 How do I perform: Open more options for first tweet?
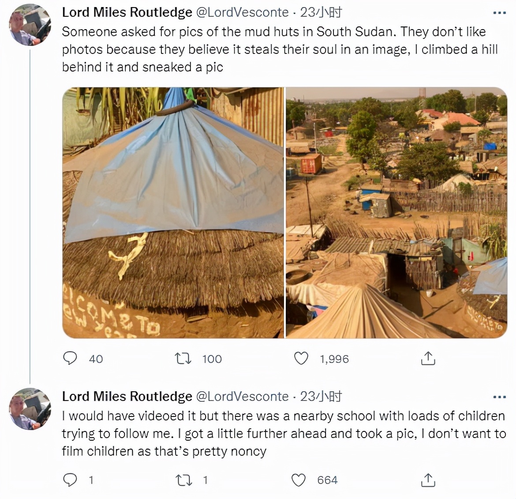[499, 13]
